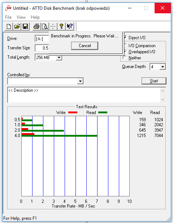Image resolution: width=173 pixels, height=223 pixels.
Task: Click the Read value 7044
Action: (159, 135)
